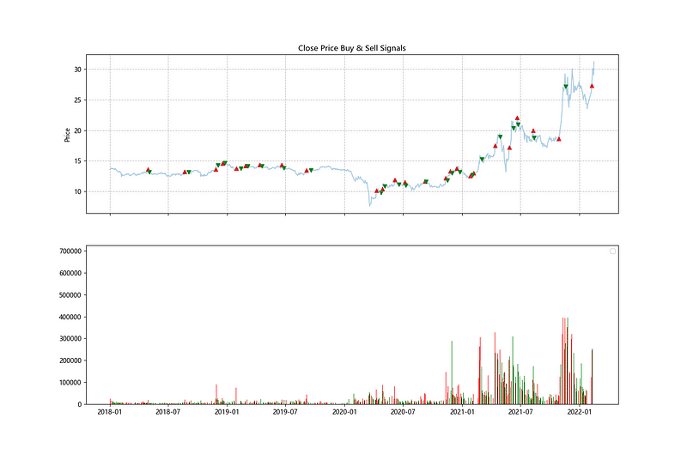Click the 10 price axis tick label

click(x=76, y=191)
